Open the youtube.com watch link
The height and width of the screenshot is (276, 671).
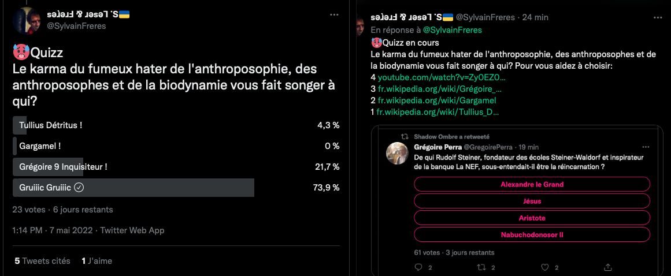pos(442,77)
